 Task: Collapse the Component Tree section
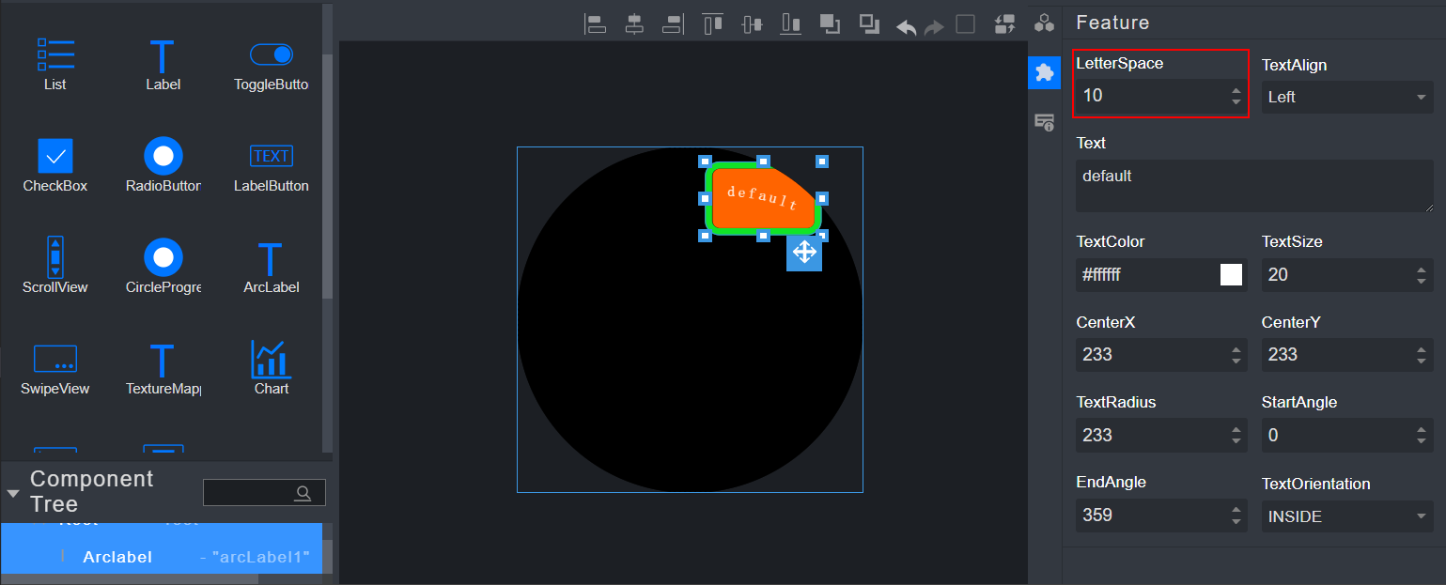pos(13,493)
